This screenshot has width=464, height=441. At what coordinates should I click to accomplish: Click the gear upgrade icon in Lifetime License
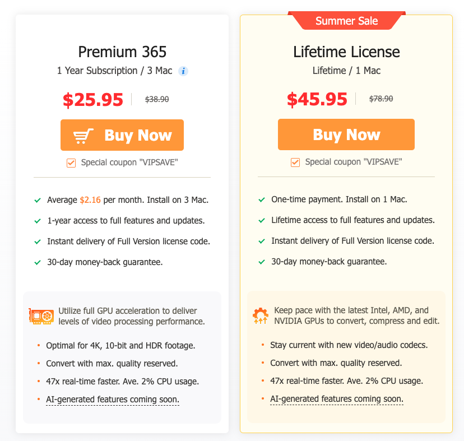point(261,317)
